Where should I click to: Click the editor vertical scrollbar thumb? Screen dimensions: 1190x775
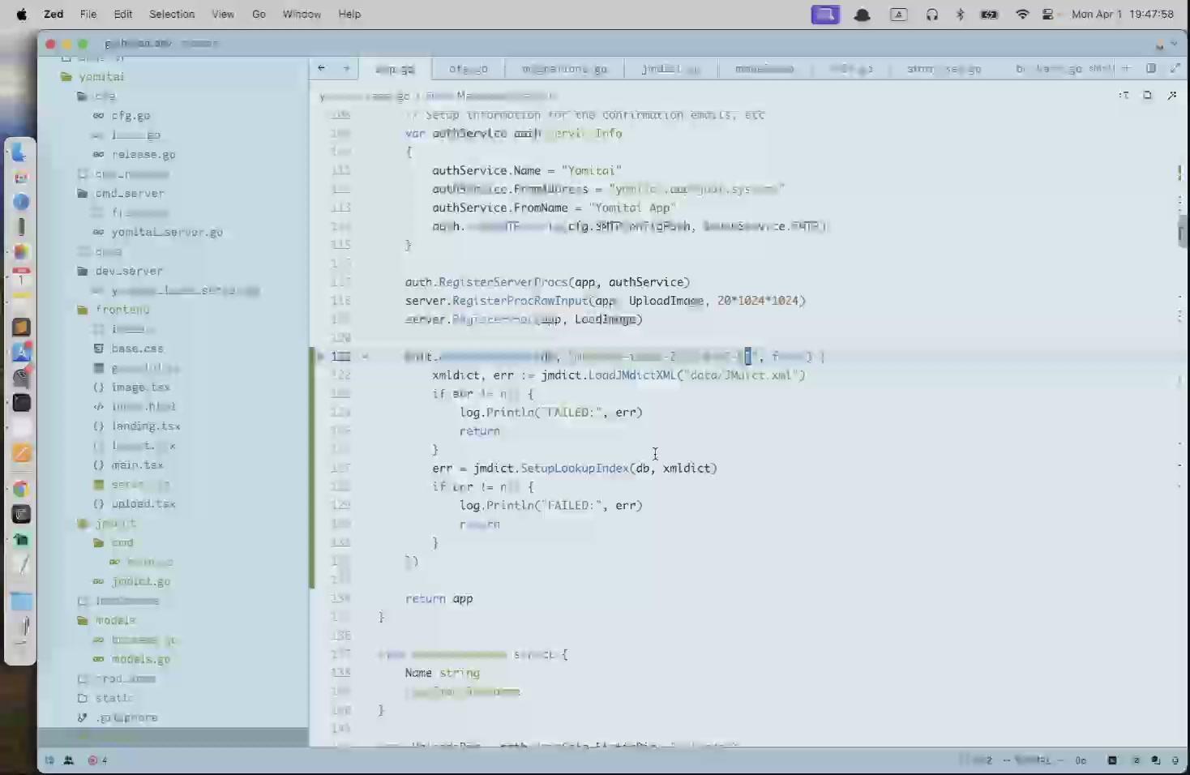tap(1182, 231)
